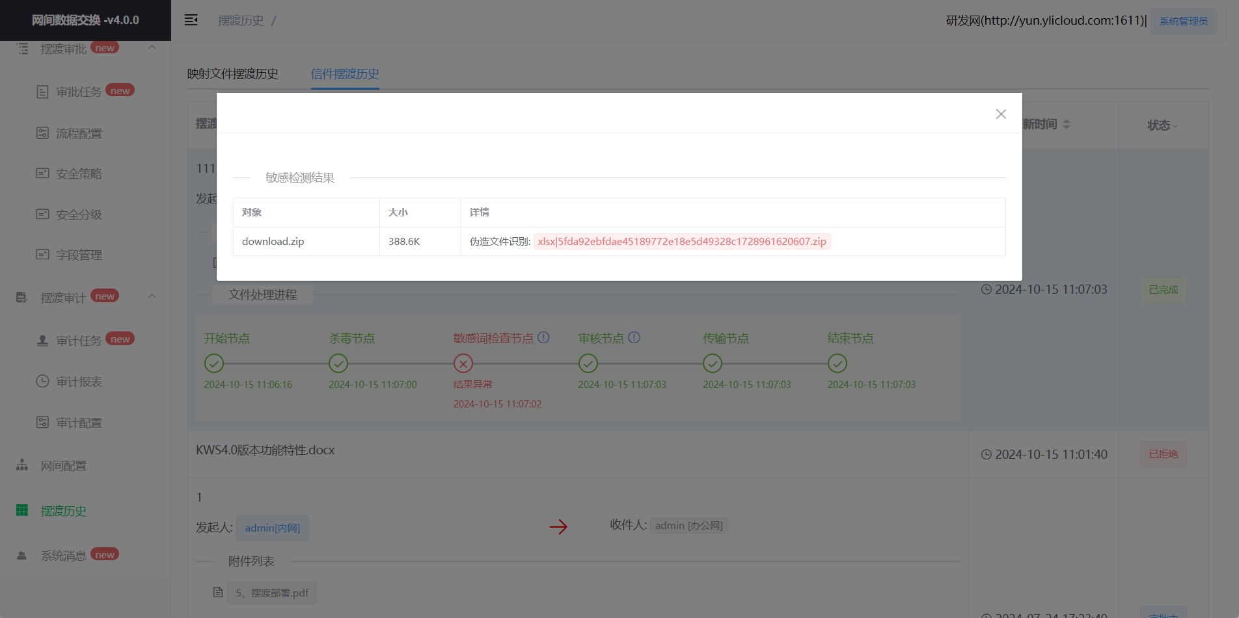Click the failed red X node circle
1239x618 pixels.
tap(463, 363)
